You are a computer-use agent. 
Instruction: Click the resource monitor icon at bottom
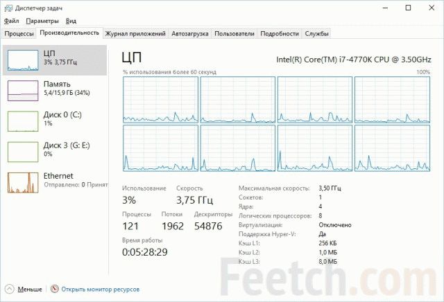point(54,289)
